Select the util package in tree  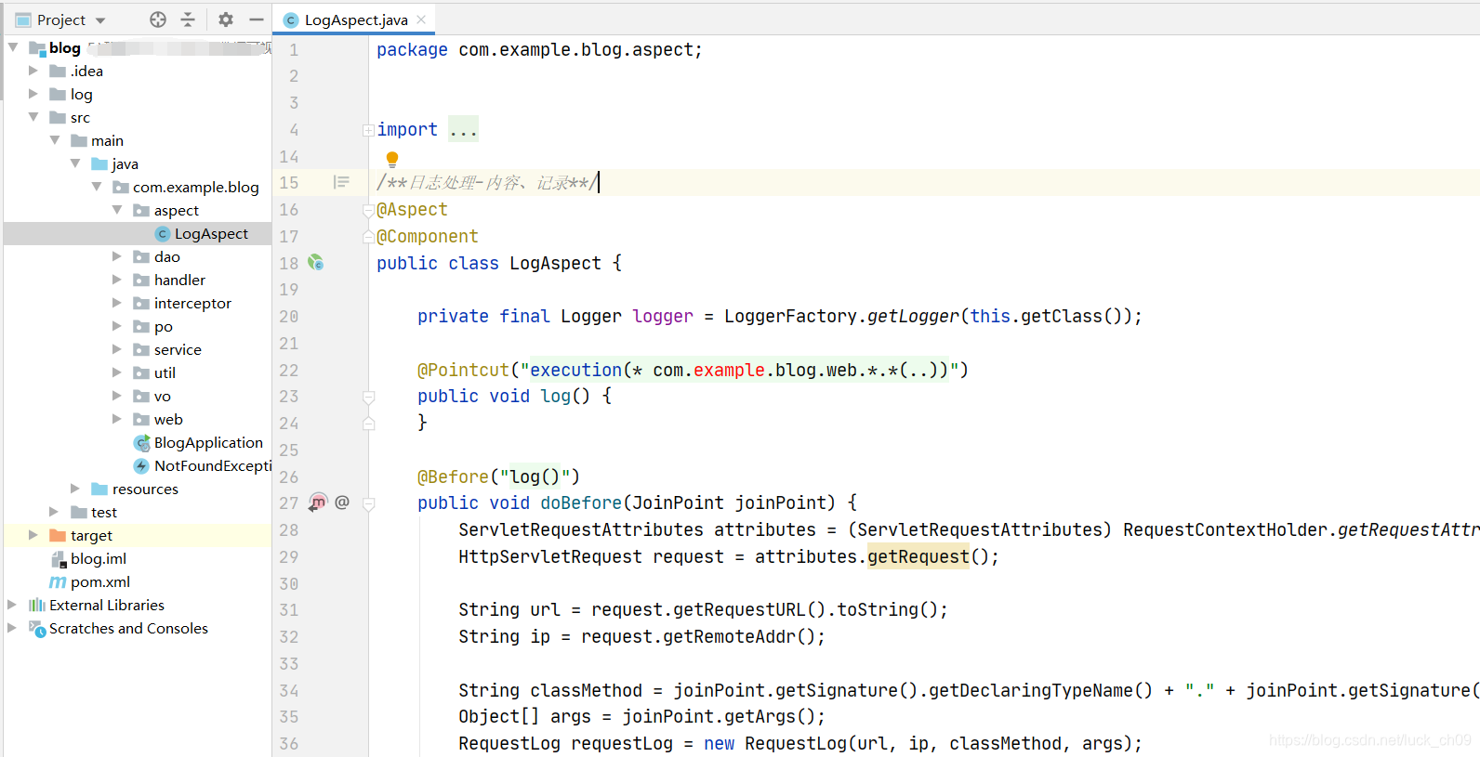[165, 373]
